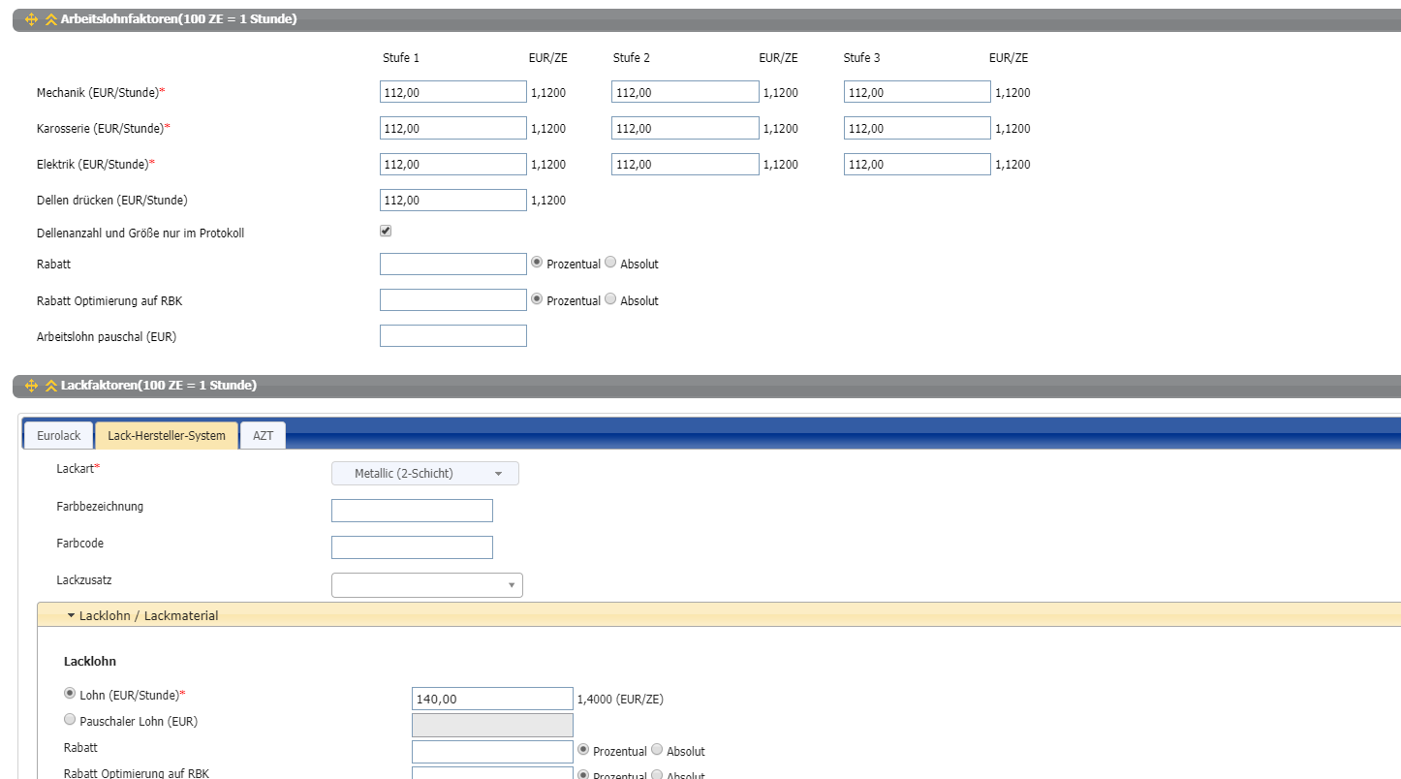The width and height of the screenshot is (1401, 779).
Task: Click the Elektrik Stufe 3 rate field
Action: click(x=917, y=165)
